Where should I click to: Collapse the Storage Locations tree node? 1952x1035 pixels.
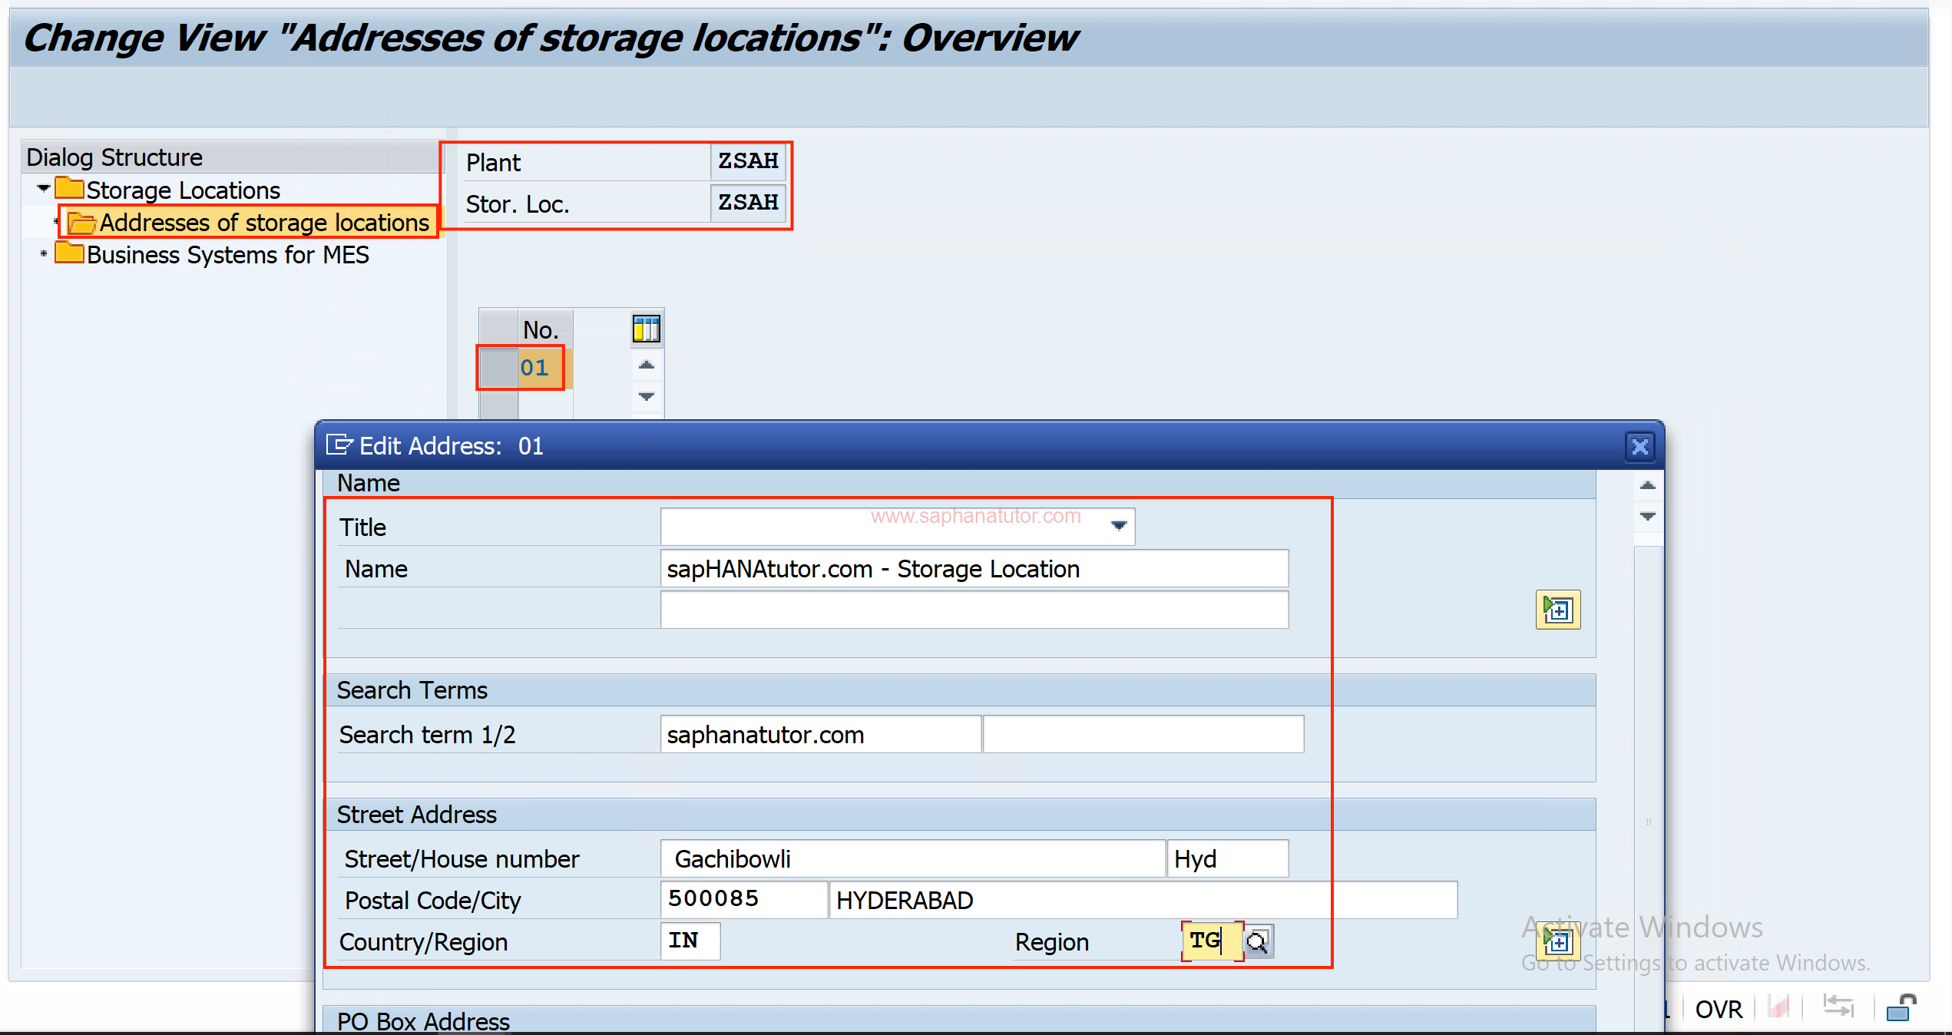[44, 188]
